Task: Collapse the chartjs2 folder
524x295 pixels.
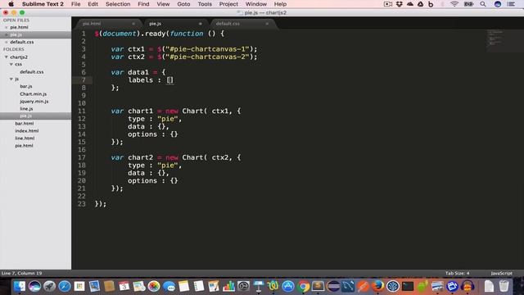Action: pyautogui.click(x=7, y=57)
